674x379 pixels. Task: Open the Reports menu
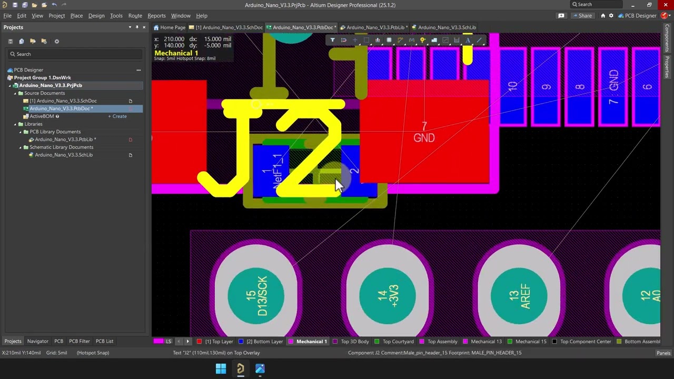click(x=156, y=16)
